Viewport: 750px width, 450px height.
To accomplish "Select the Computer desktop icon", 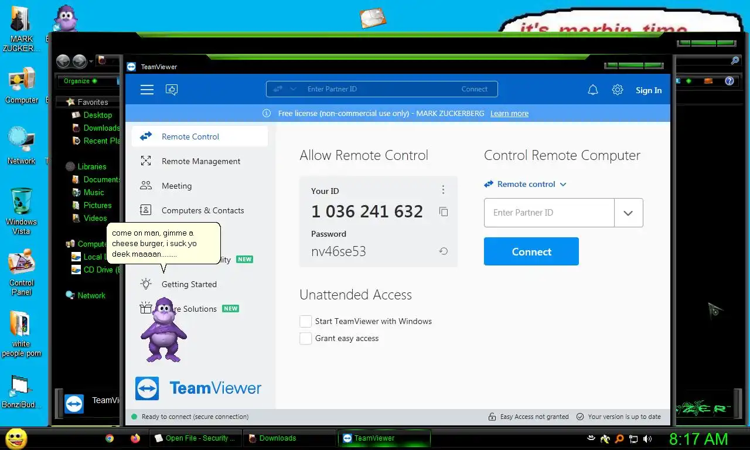I will [22, 86].
